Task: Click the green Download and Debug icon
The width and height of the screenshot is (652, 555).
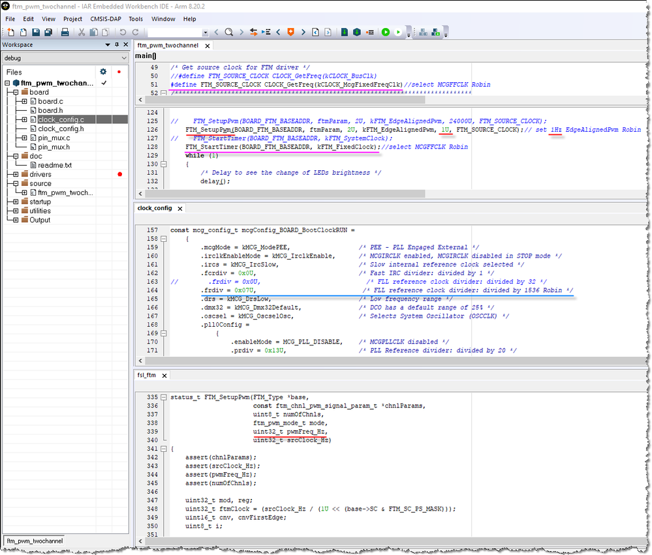Action: 385,32
